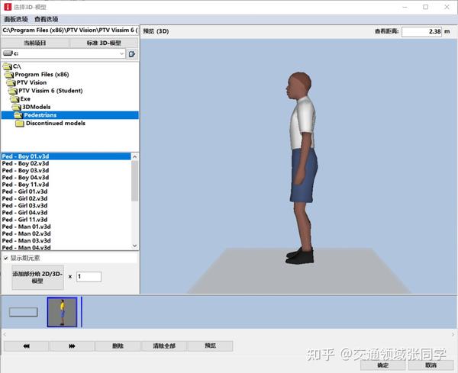Viewport: 458px width, 373px height.
Task: Click the file list scrollbar thumb
Action: tap(134, 181)
